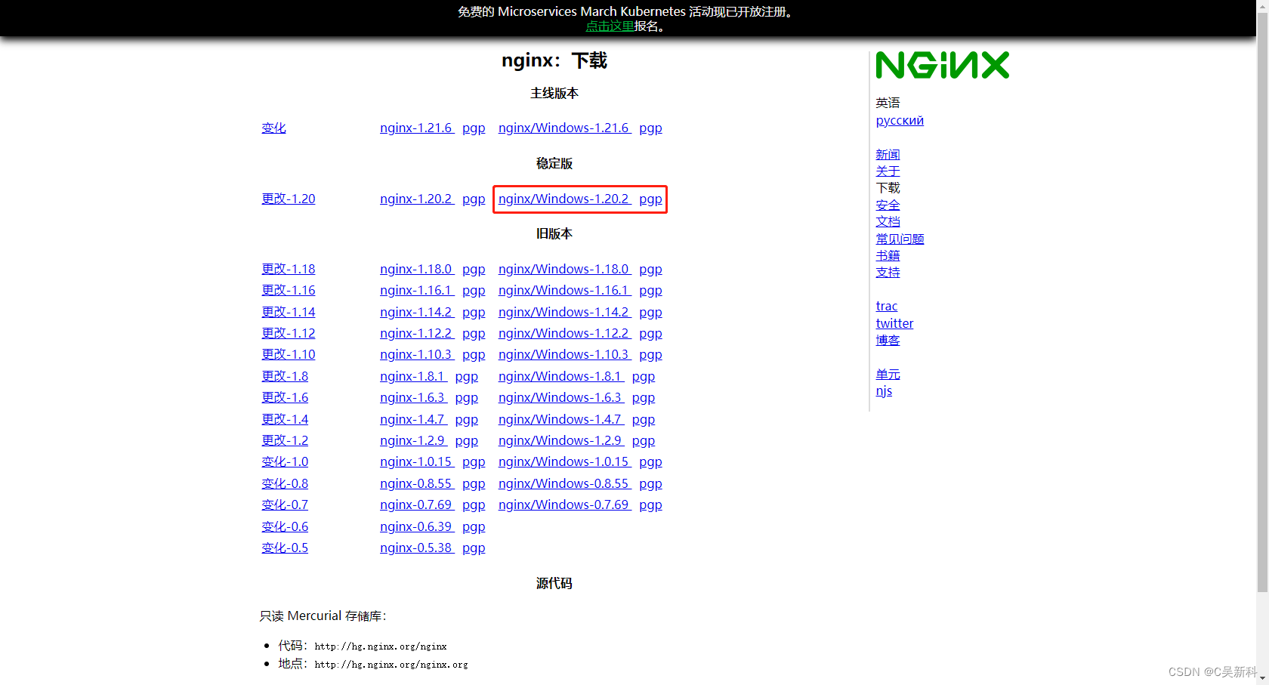Open the 变化-0.6 changes link

tap(285, 526)
